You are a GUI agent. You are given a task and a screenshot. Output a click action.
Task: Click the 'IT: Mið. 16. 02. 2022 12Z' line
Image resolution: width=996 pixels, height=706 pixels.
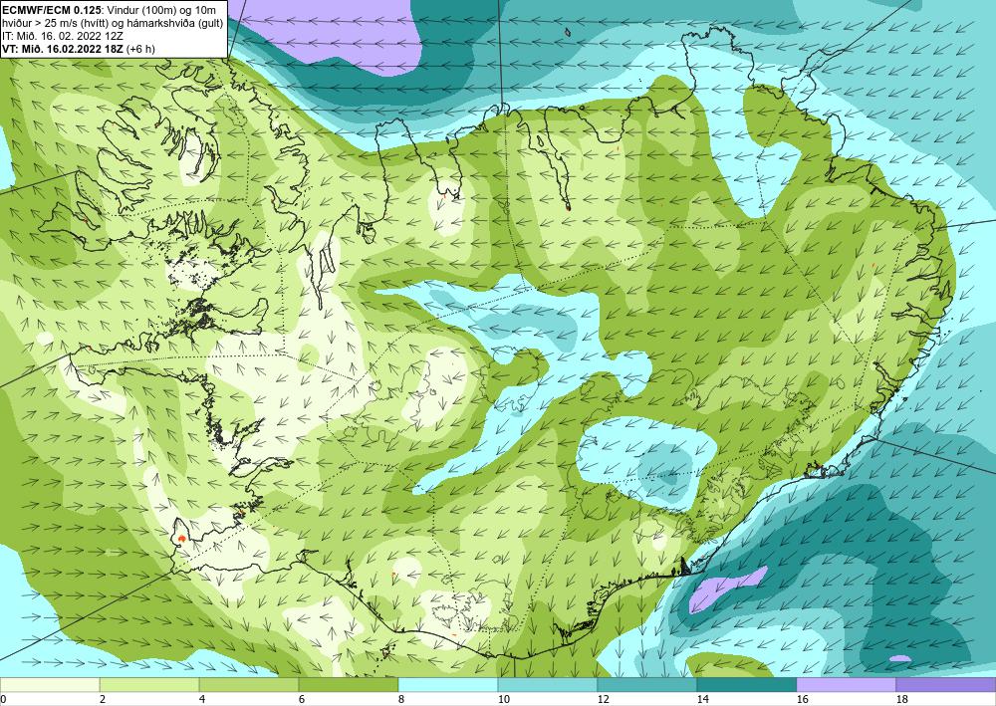pos(62,36)
